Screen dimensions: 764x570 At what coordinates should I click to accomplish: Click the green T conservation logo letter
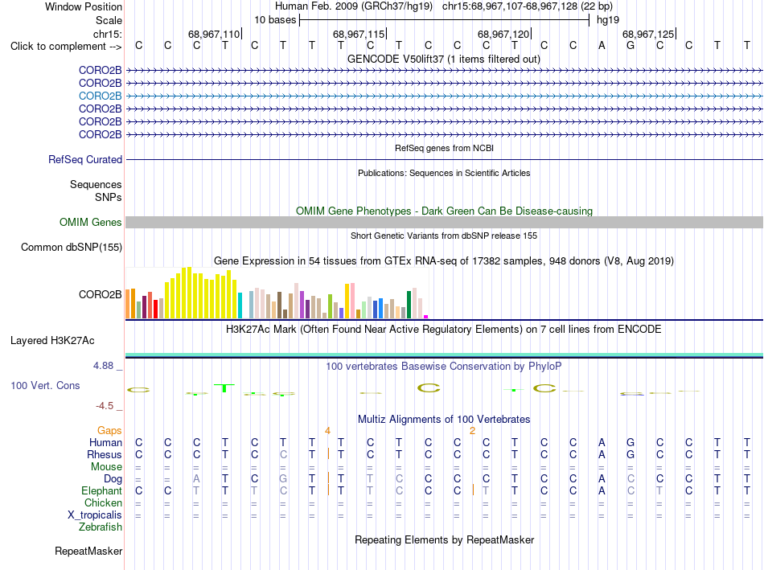(x=224, y=388)
